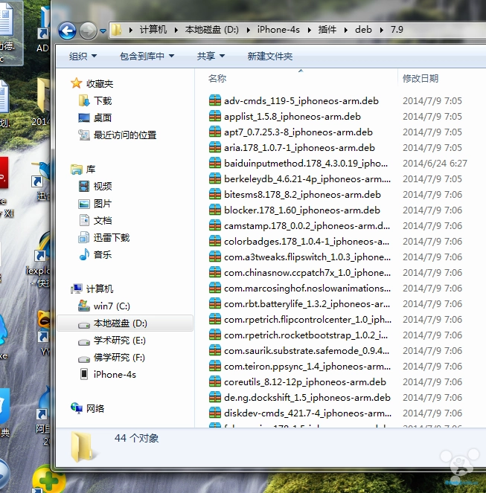Screen dimensions: 486x493
Task: Select the 视频 library
Action: pyautogui.click(x=103, y=186)
